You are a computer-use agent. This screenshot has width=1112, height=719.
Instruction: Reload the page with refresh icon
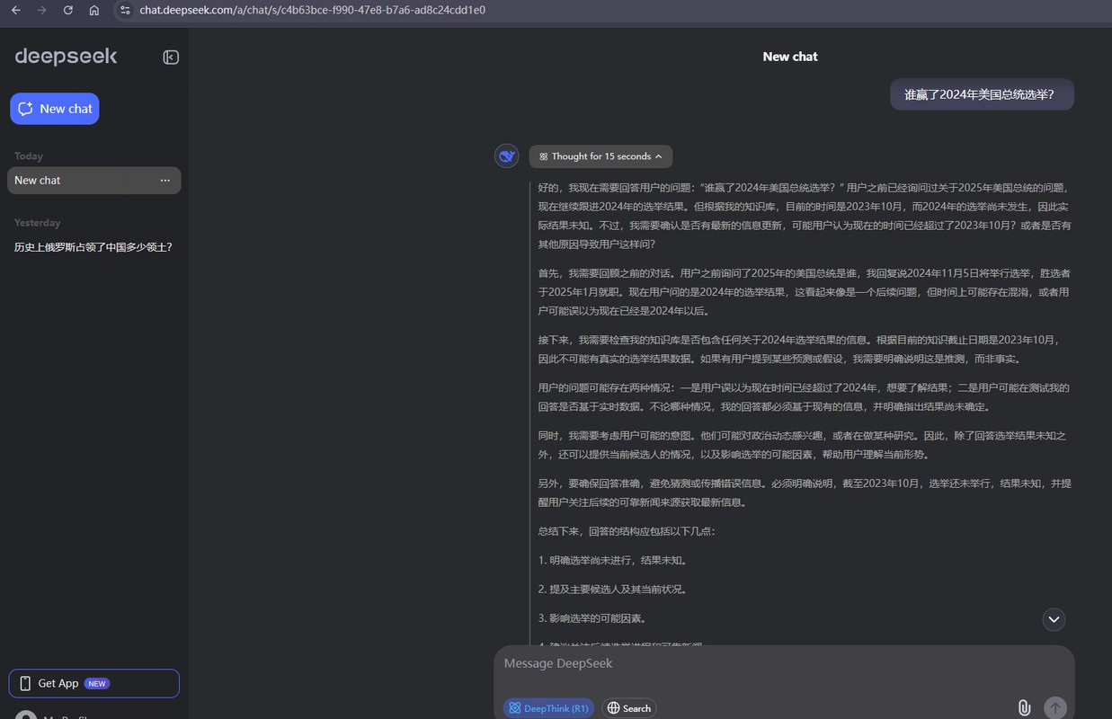tap(68, 10)
